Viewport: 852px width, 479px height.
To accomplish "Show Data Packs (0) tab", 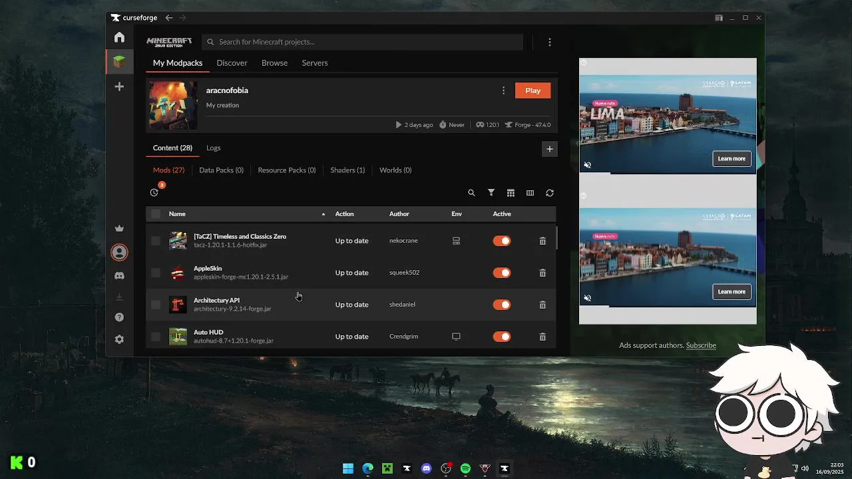I will [x=221, y=170].
